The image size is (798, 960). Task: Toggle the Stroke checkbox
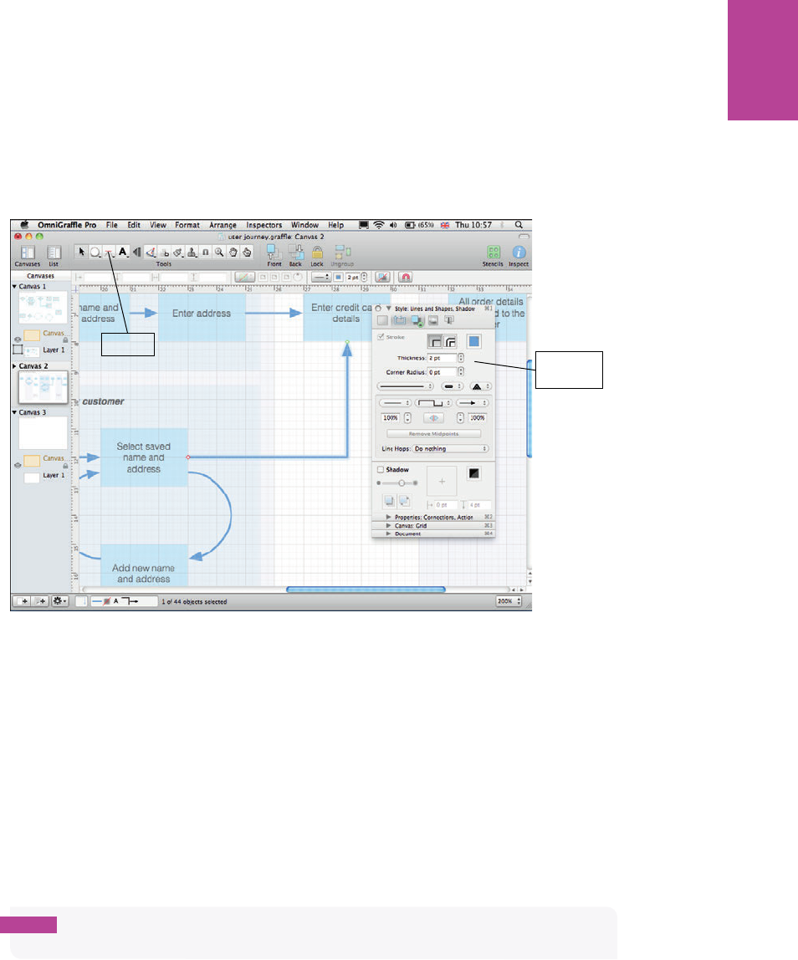[x=381, y=337]
